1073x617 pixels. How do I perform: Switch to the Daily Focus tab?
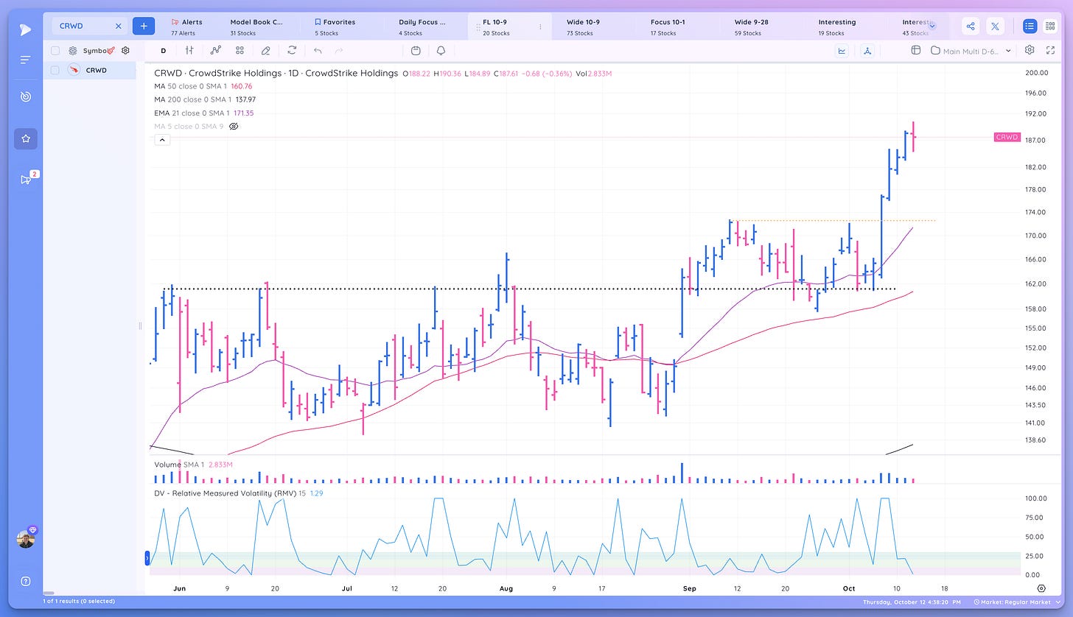click(x=422, y=27)
